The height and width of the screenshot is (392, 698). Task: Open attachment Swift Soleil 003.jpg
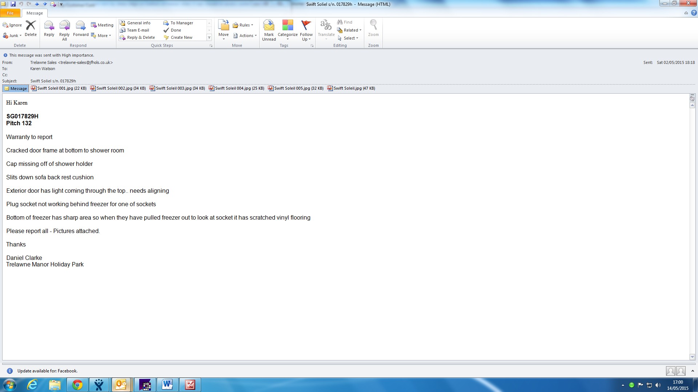pos(177,88)
